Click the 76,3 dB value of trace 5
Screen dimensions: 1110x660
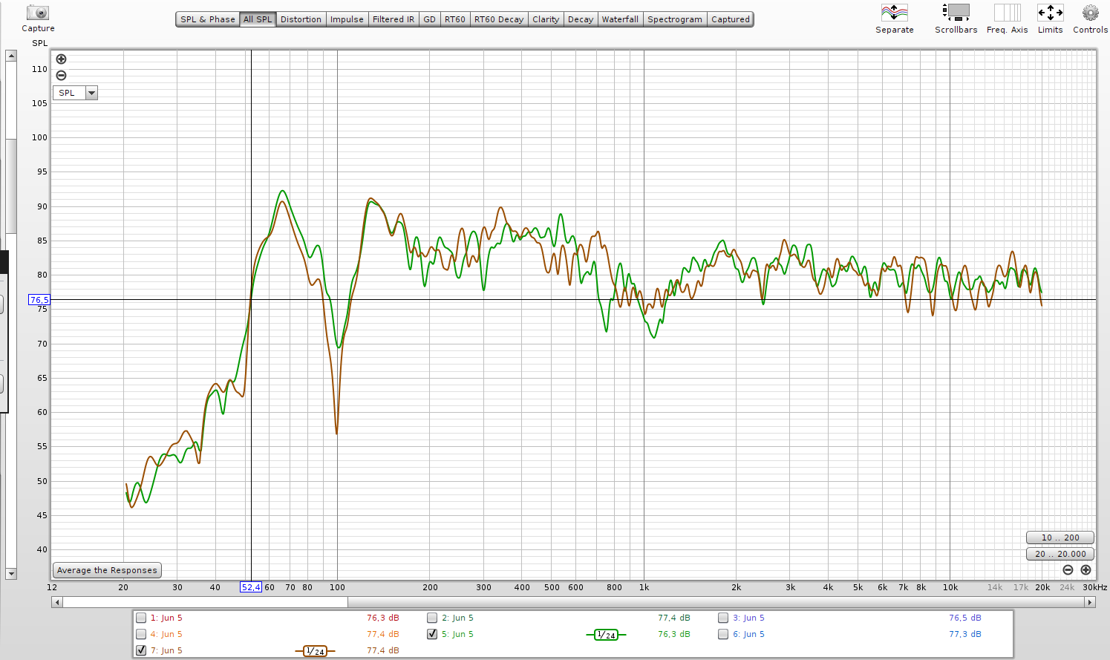click(674, 634)
